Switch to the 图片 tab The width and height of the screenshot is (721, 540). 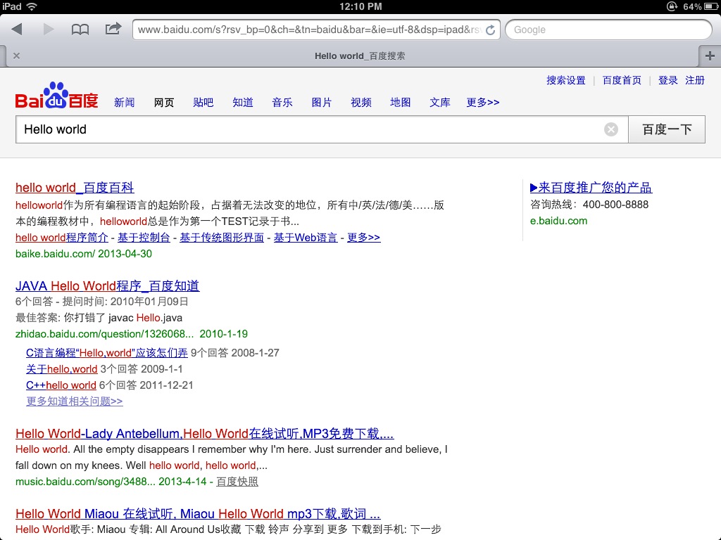(321, 103)
